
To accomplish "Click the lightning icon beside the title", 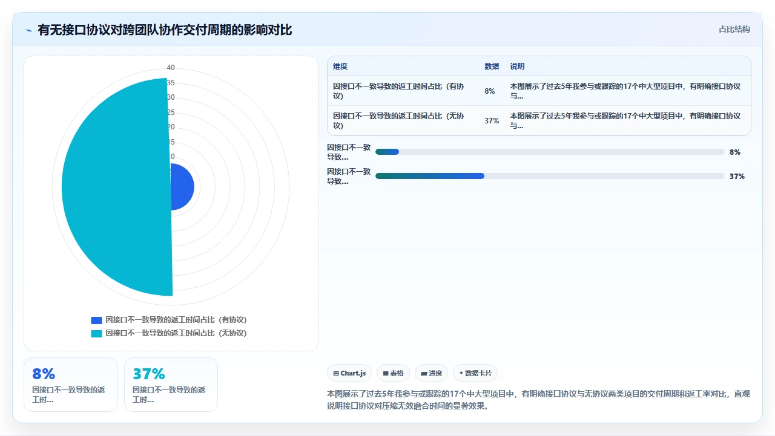I will point(29,30).
